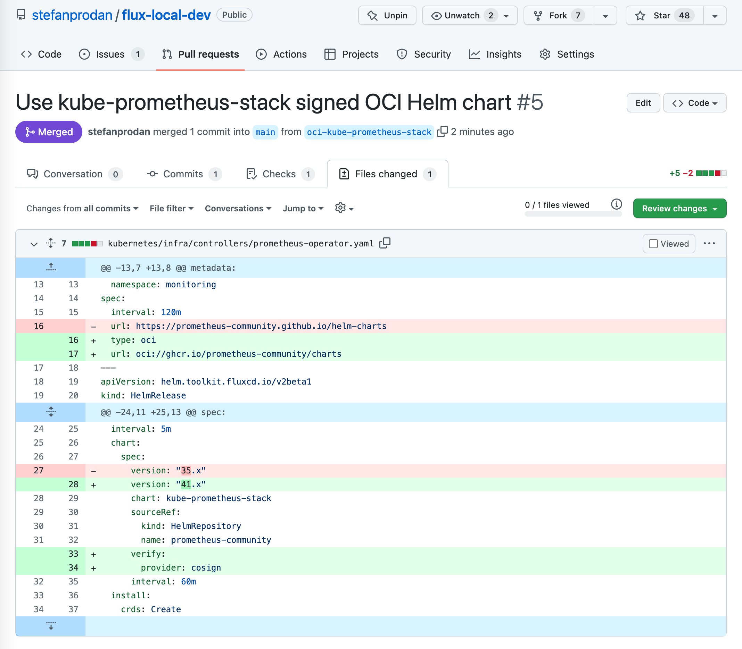The height and width of the screenshot is (649, 742).
Task: Expand down at the bottom of the diff
Action: 51,626
